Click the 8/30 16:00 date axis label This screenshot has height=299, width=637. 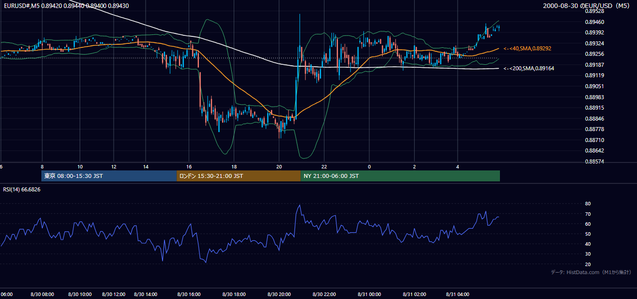click(x=188, y=294)
